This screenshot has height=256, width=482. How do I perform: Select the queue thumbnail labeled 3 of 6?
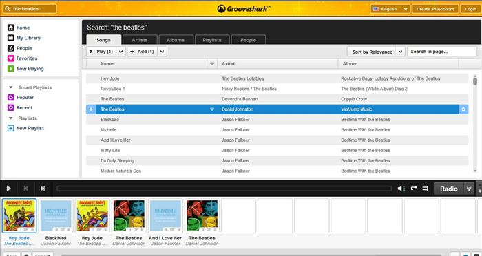(x=92, y=215)
